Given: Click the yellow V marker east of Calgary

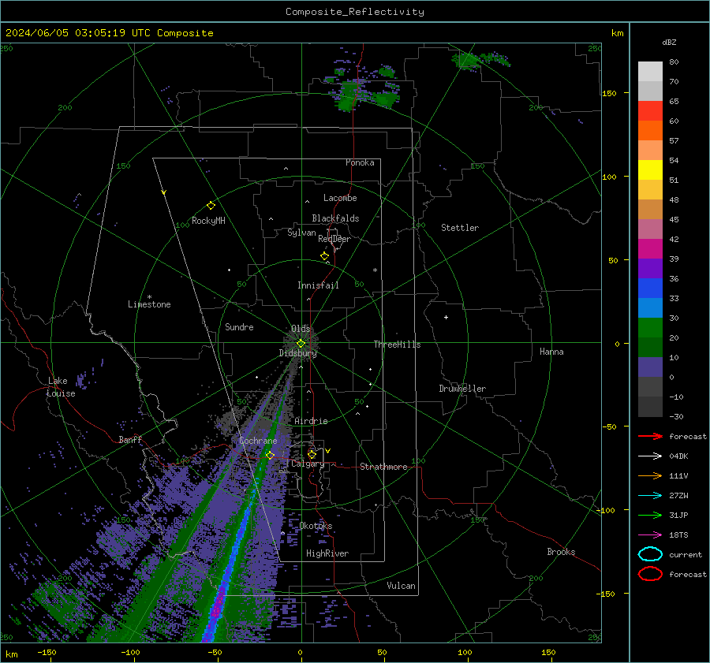Looking at the screenshot, I should click(327, 451).
